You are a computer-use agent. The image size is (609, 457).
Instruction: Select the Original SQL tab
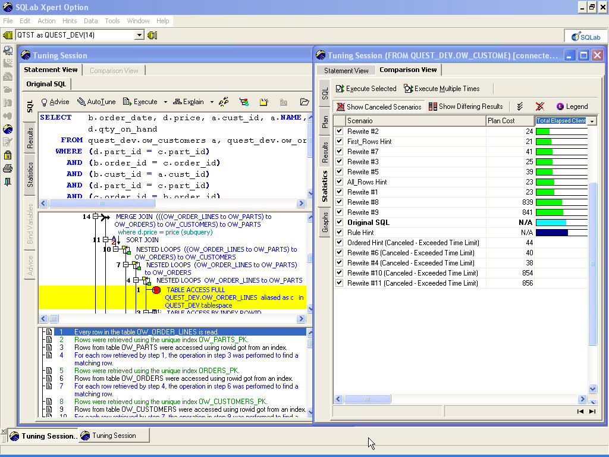pos(46,84)
